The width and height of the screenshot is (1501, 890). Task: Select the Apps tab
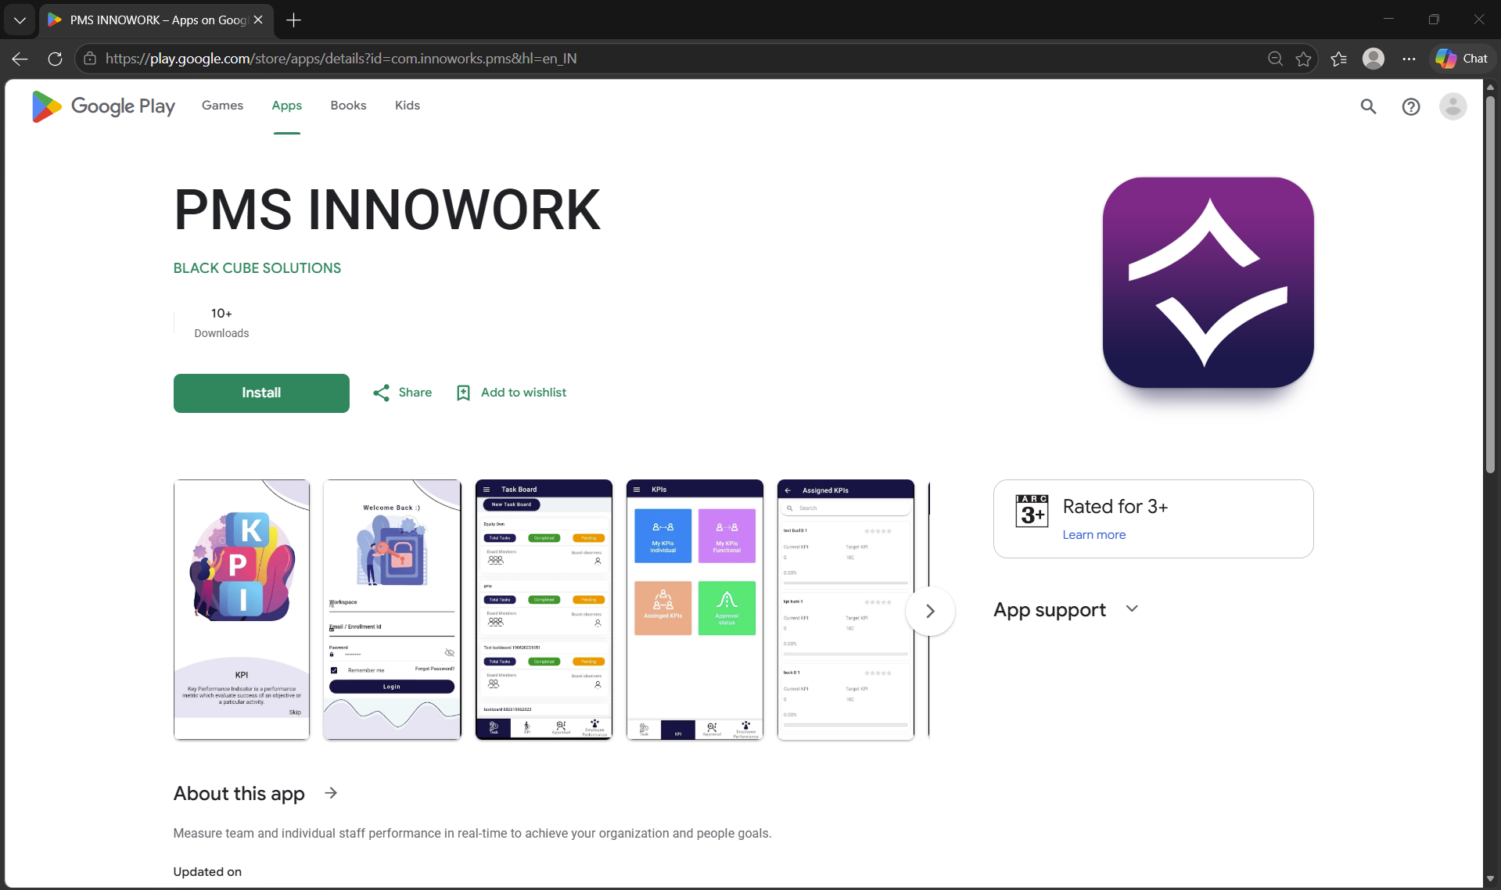(x=287, y=106)
